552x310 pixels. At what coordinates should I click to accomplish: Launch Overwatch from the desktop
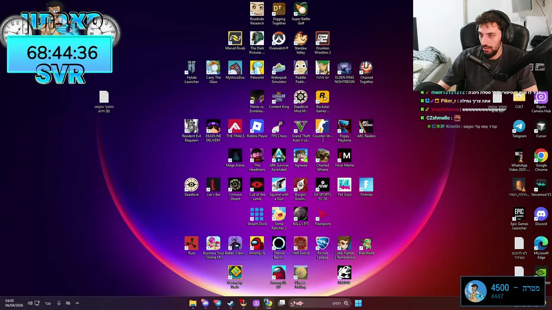[x=279, y=41]
